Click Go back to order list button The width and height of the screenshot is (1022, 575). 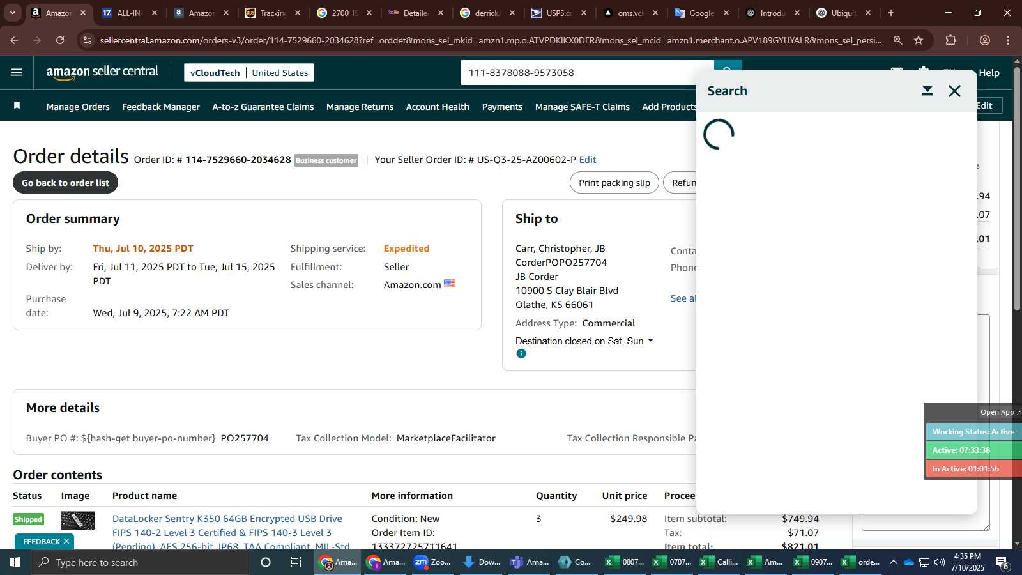coord(65,183)
